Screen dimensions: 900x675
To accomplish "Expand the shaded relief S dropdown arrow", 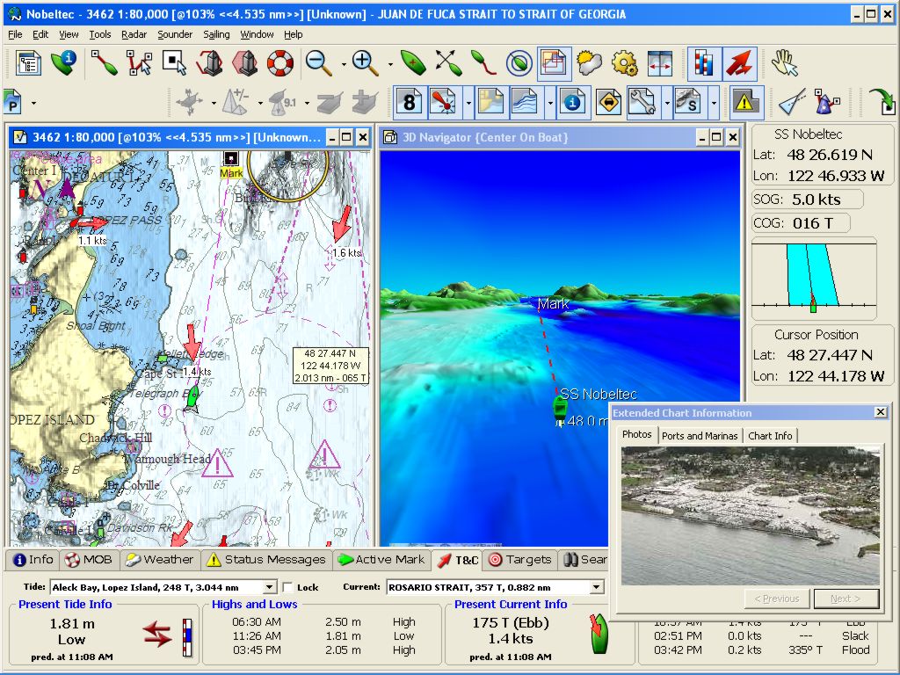I will pyautogui.click(x=714, y=104).
